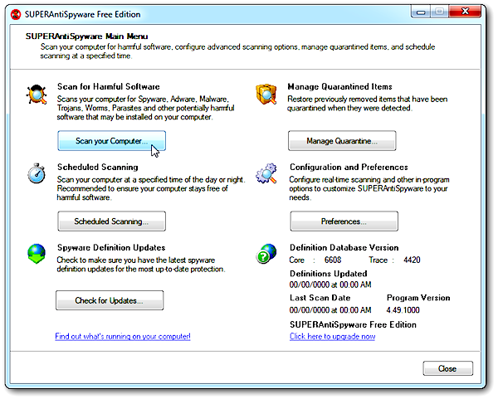The height and width of the screenshot is (399, 498).
Task: Click the 'Spyware Definition Updates' heading
Action: [111, 247]
